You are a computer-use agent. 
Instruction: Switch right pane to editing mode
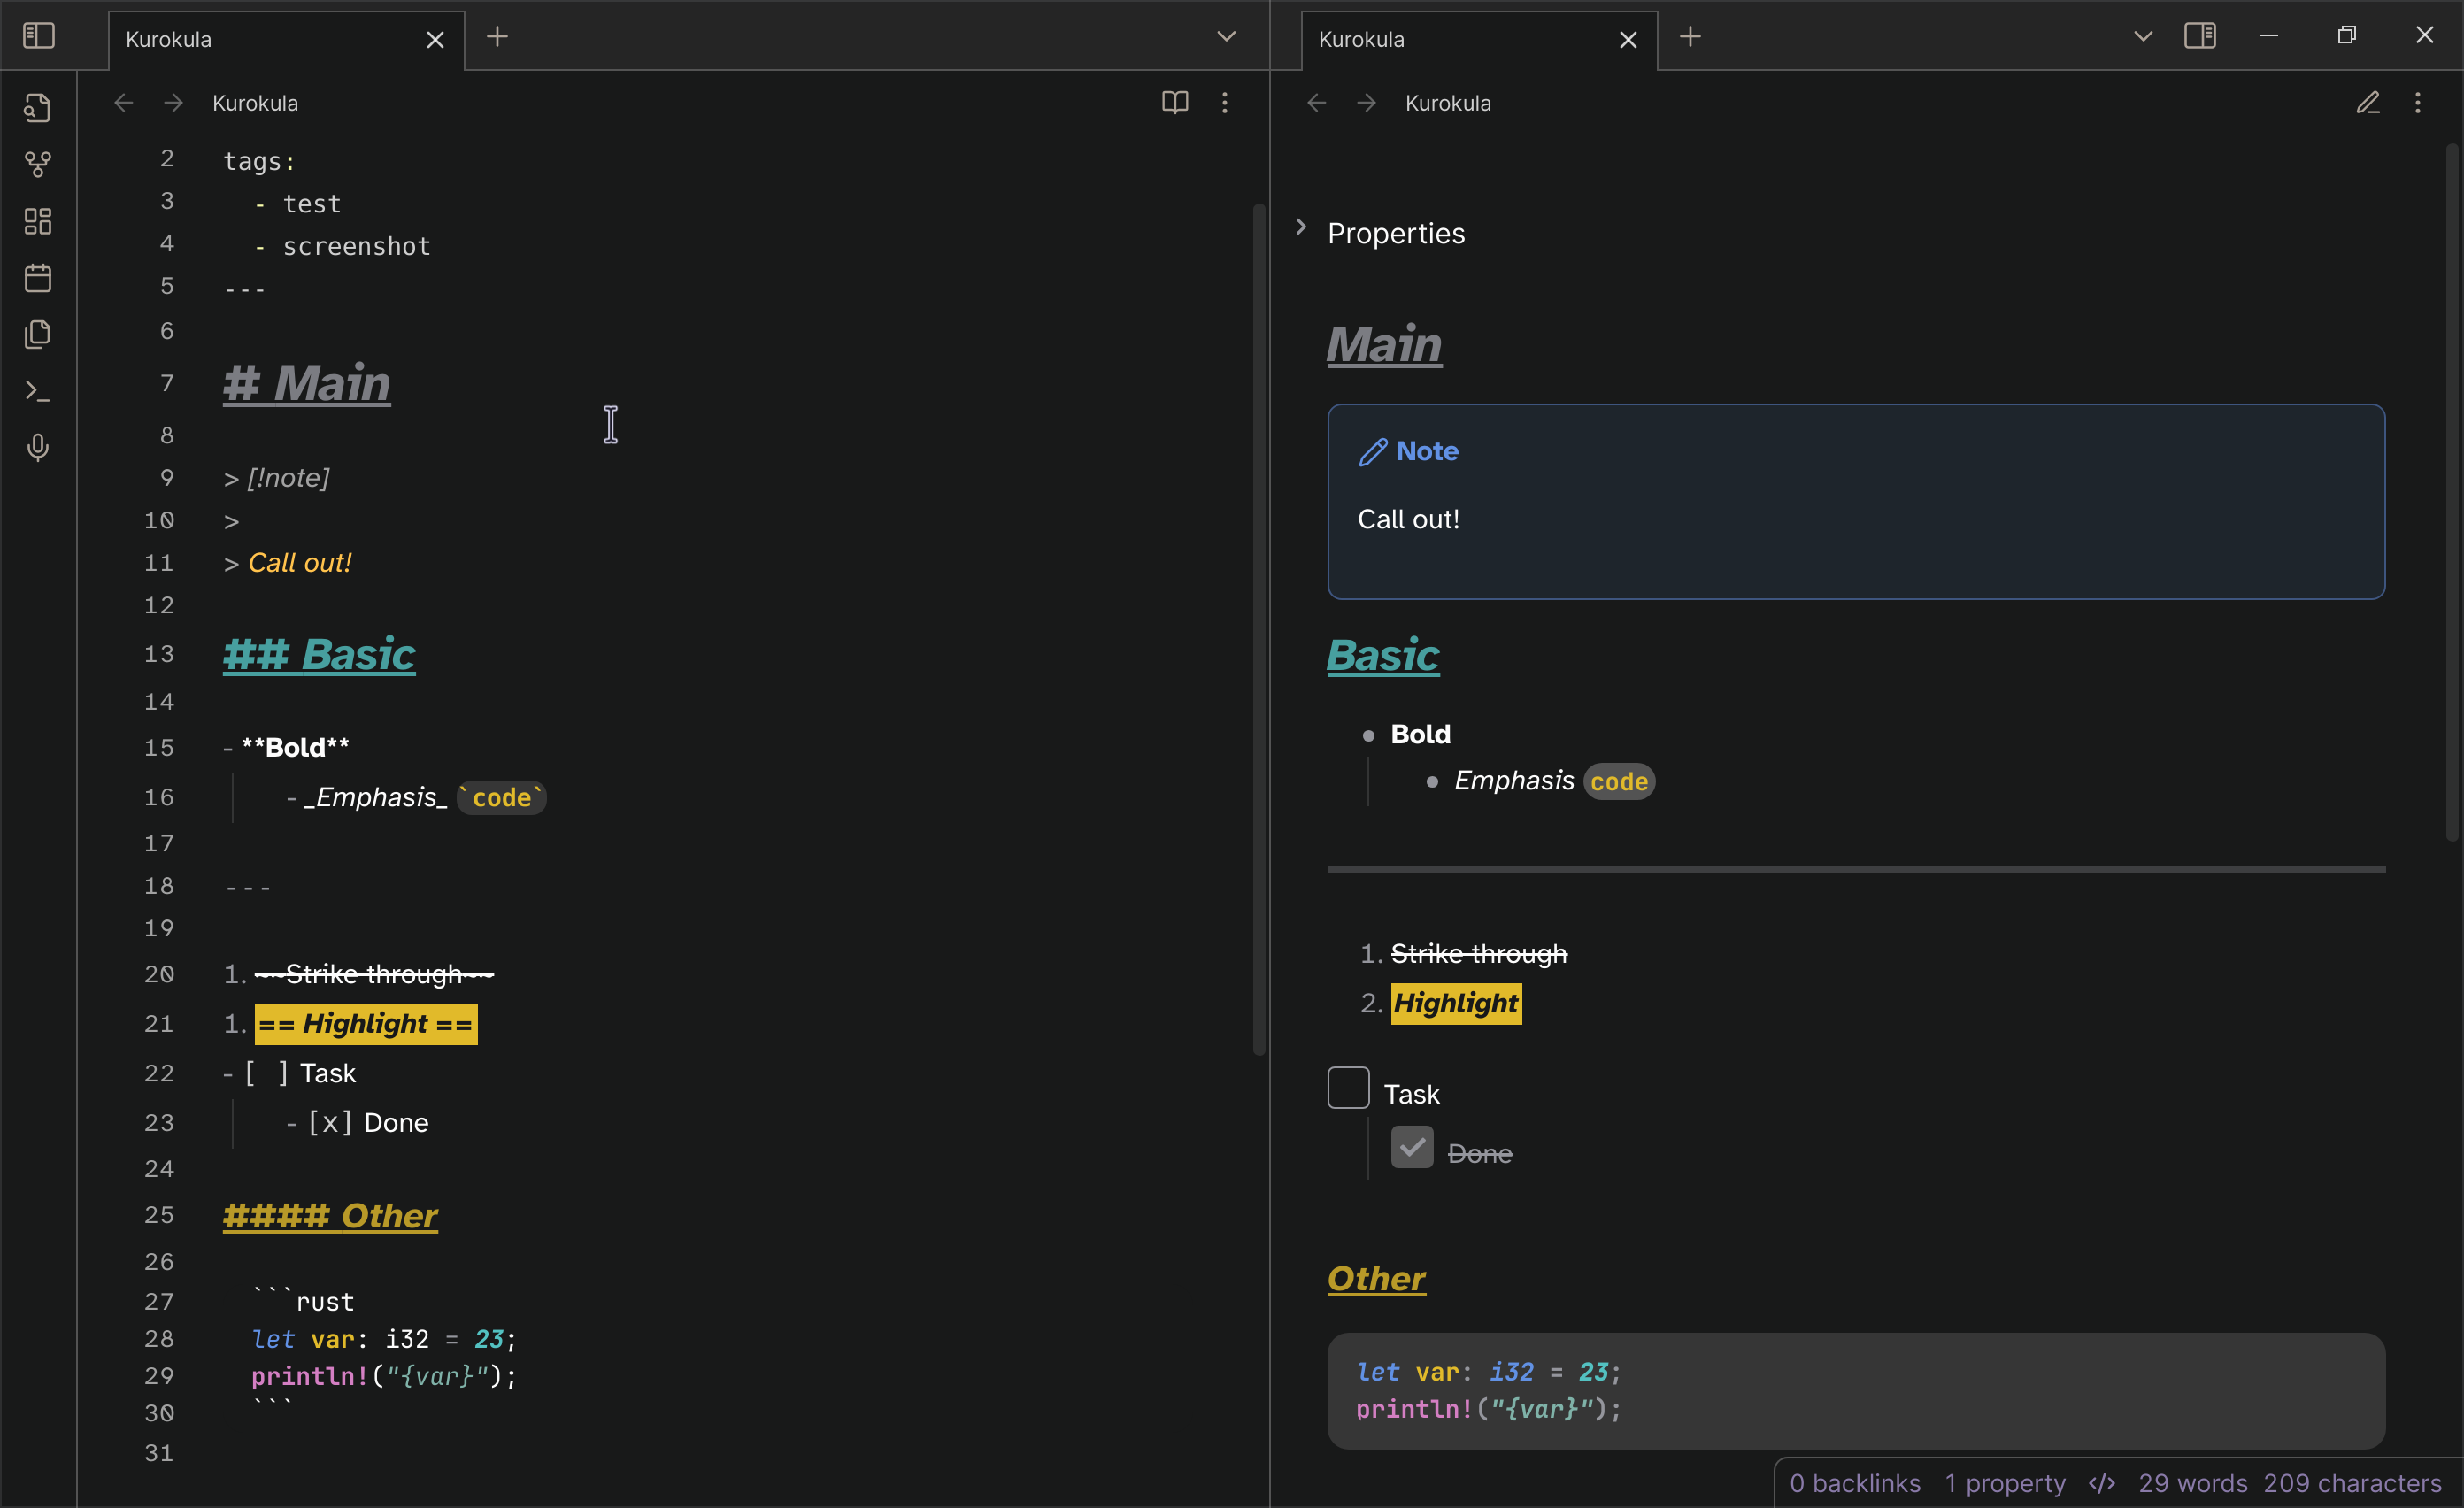pos(2368,102)
